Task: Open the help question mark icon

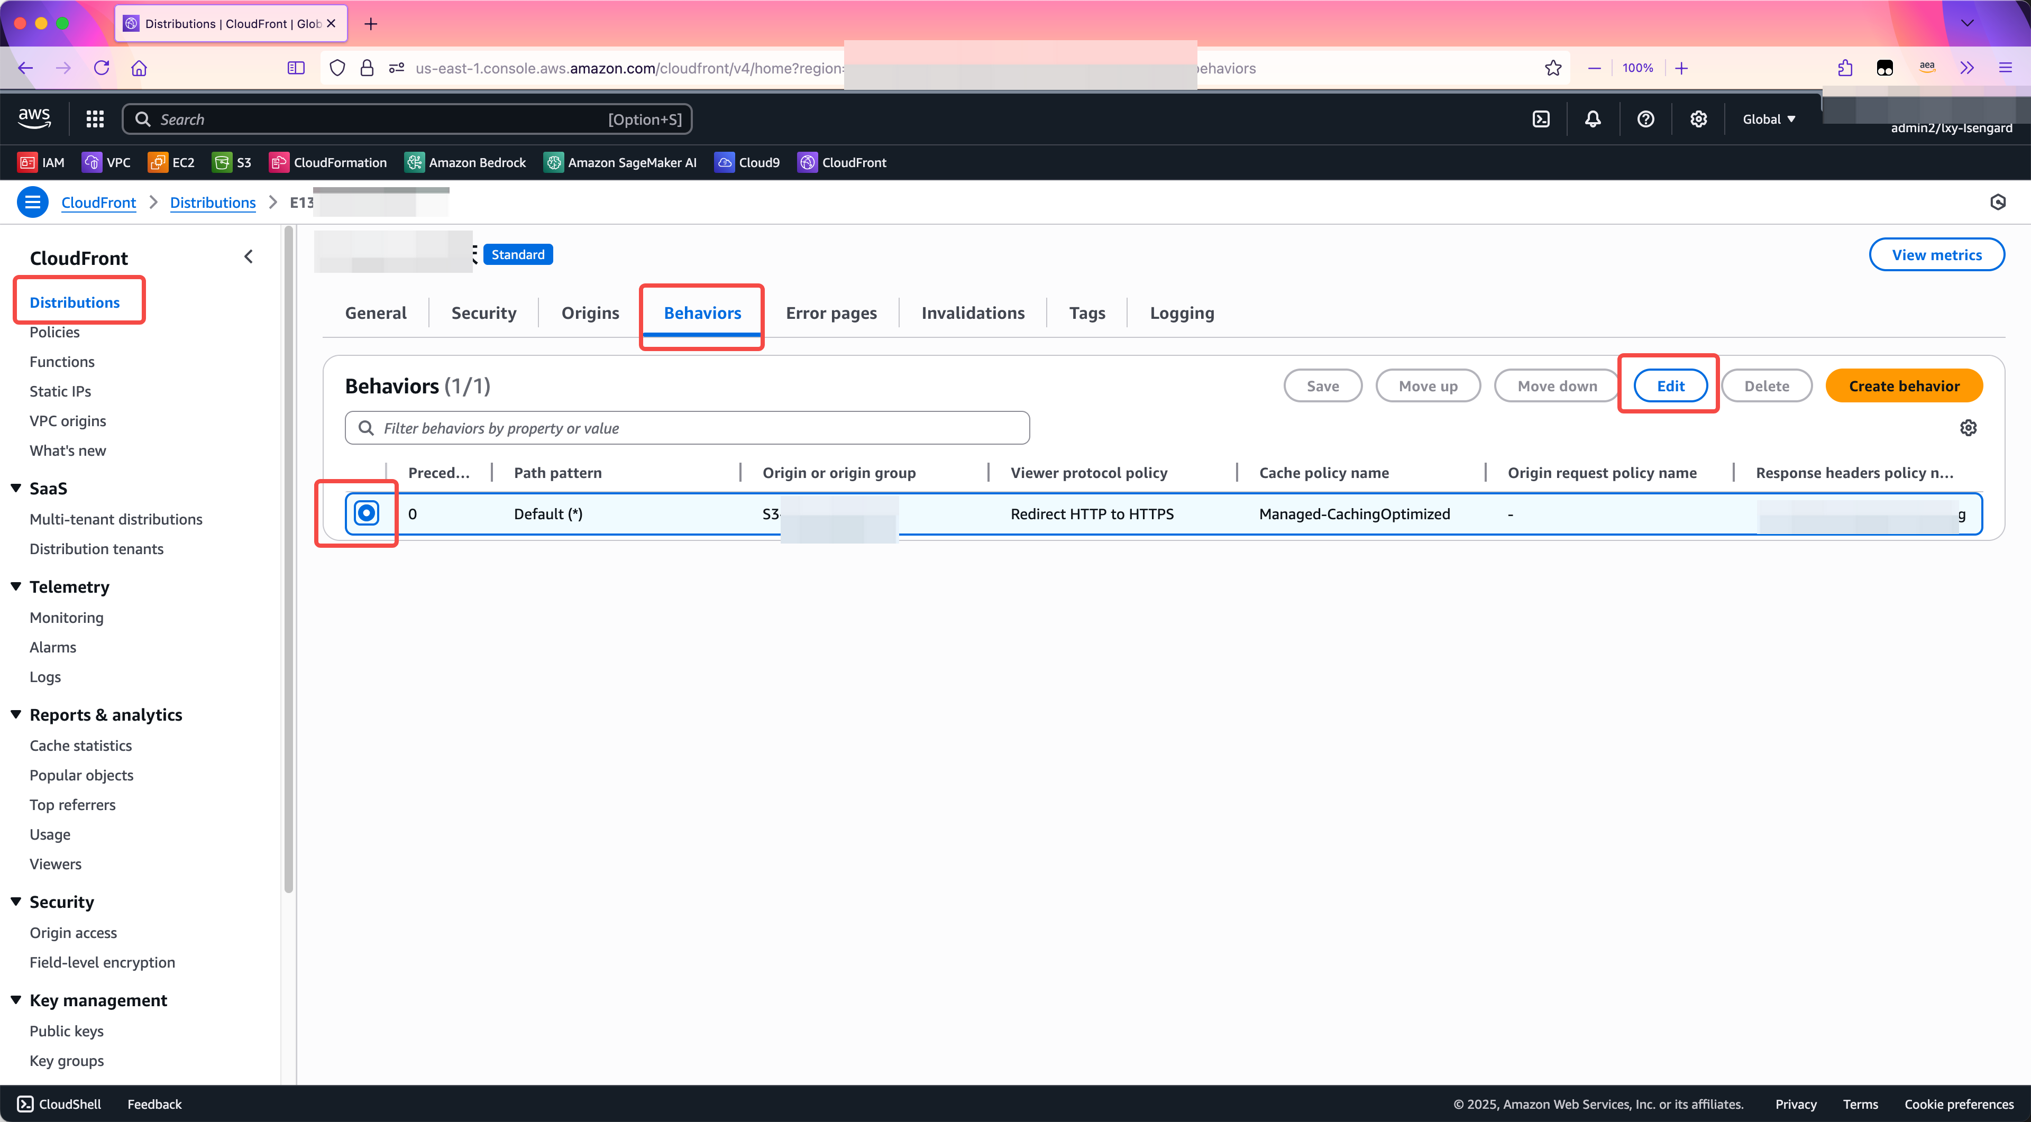Action: click(x=1645, y=119)
